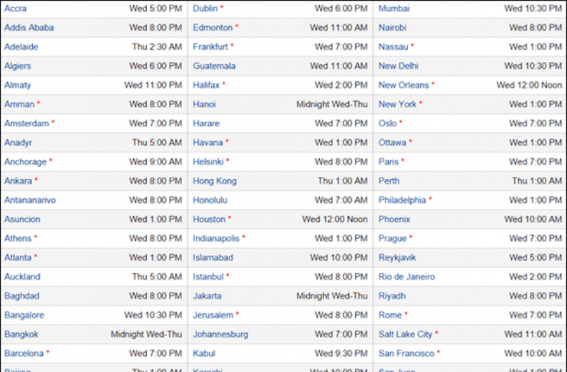Click the Addis Ababa link
Image resolution: width=567 pixels, height=372 pixels.
point(29,28)
